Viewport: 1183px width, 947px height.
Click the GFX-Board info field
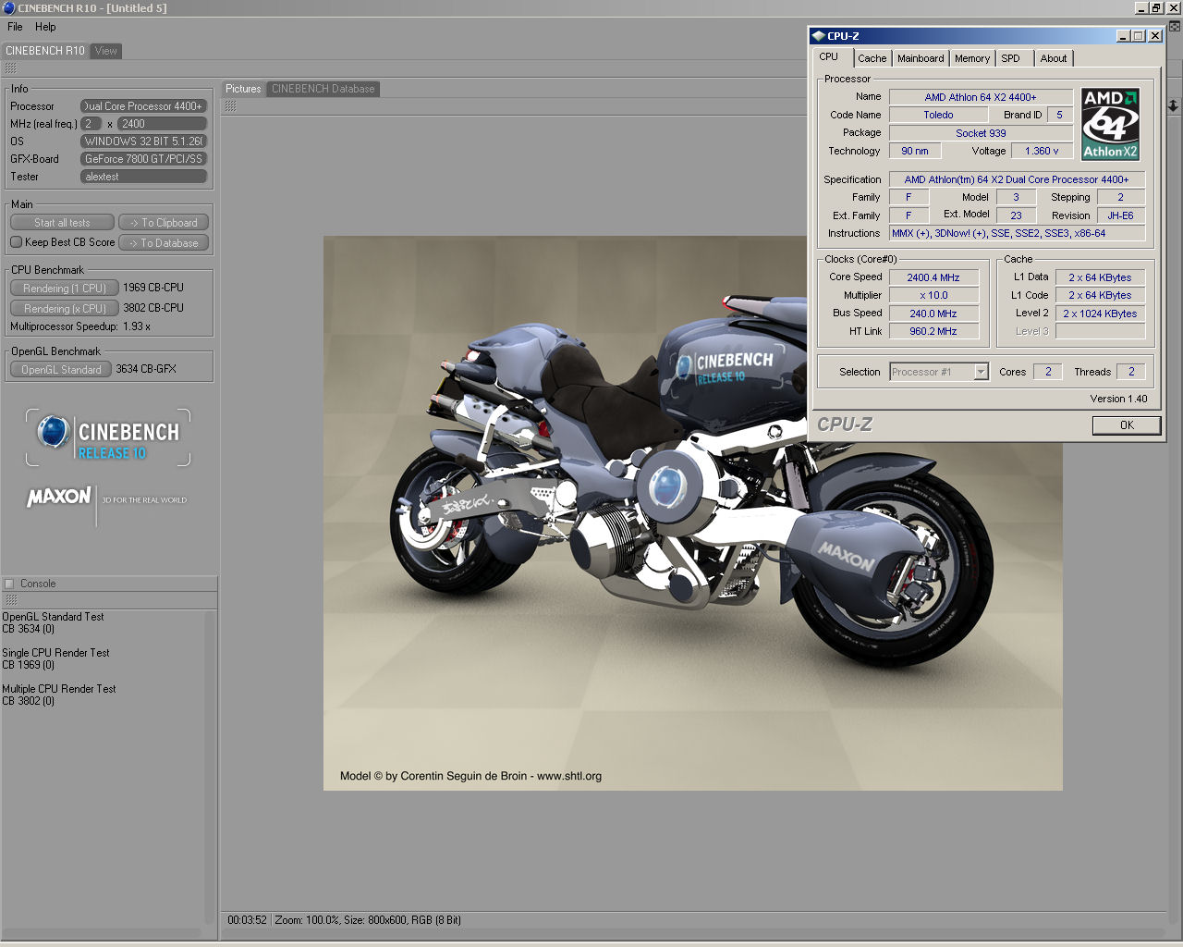(143, 159)
